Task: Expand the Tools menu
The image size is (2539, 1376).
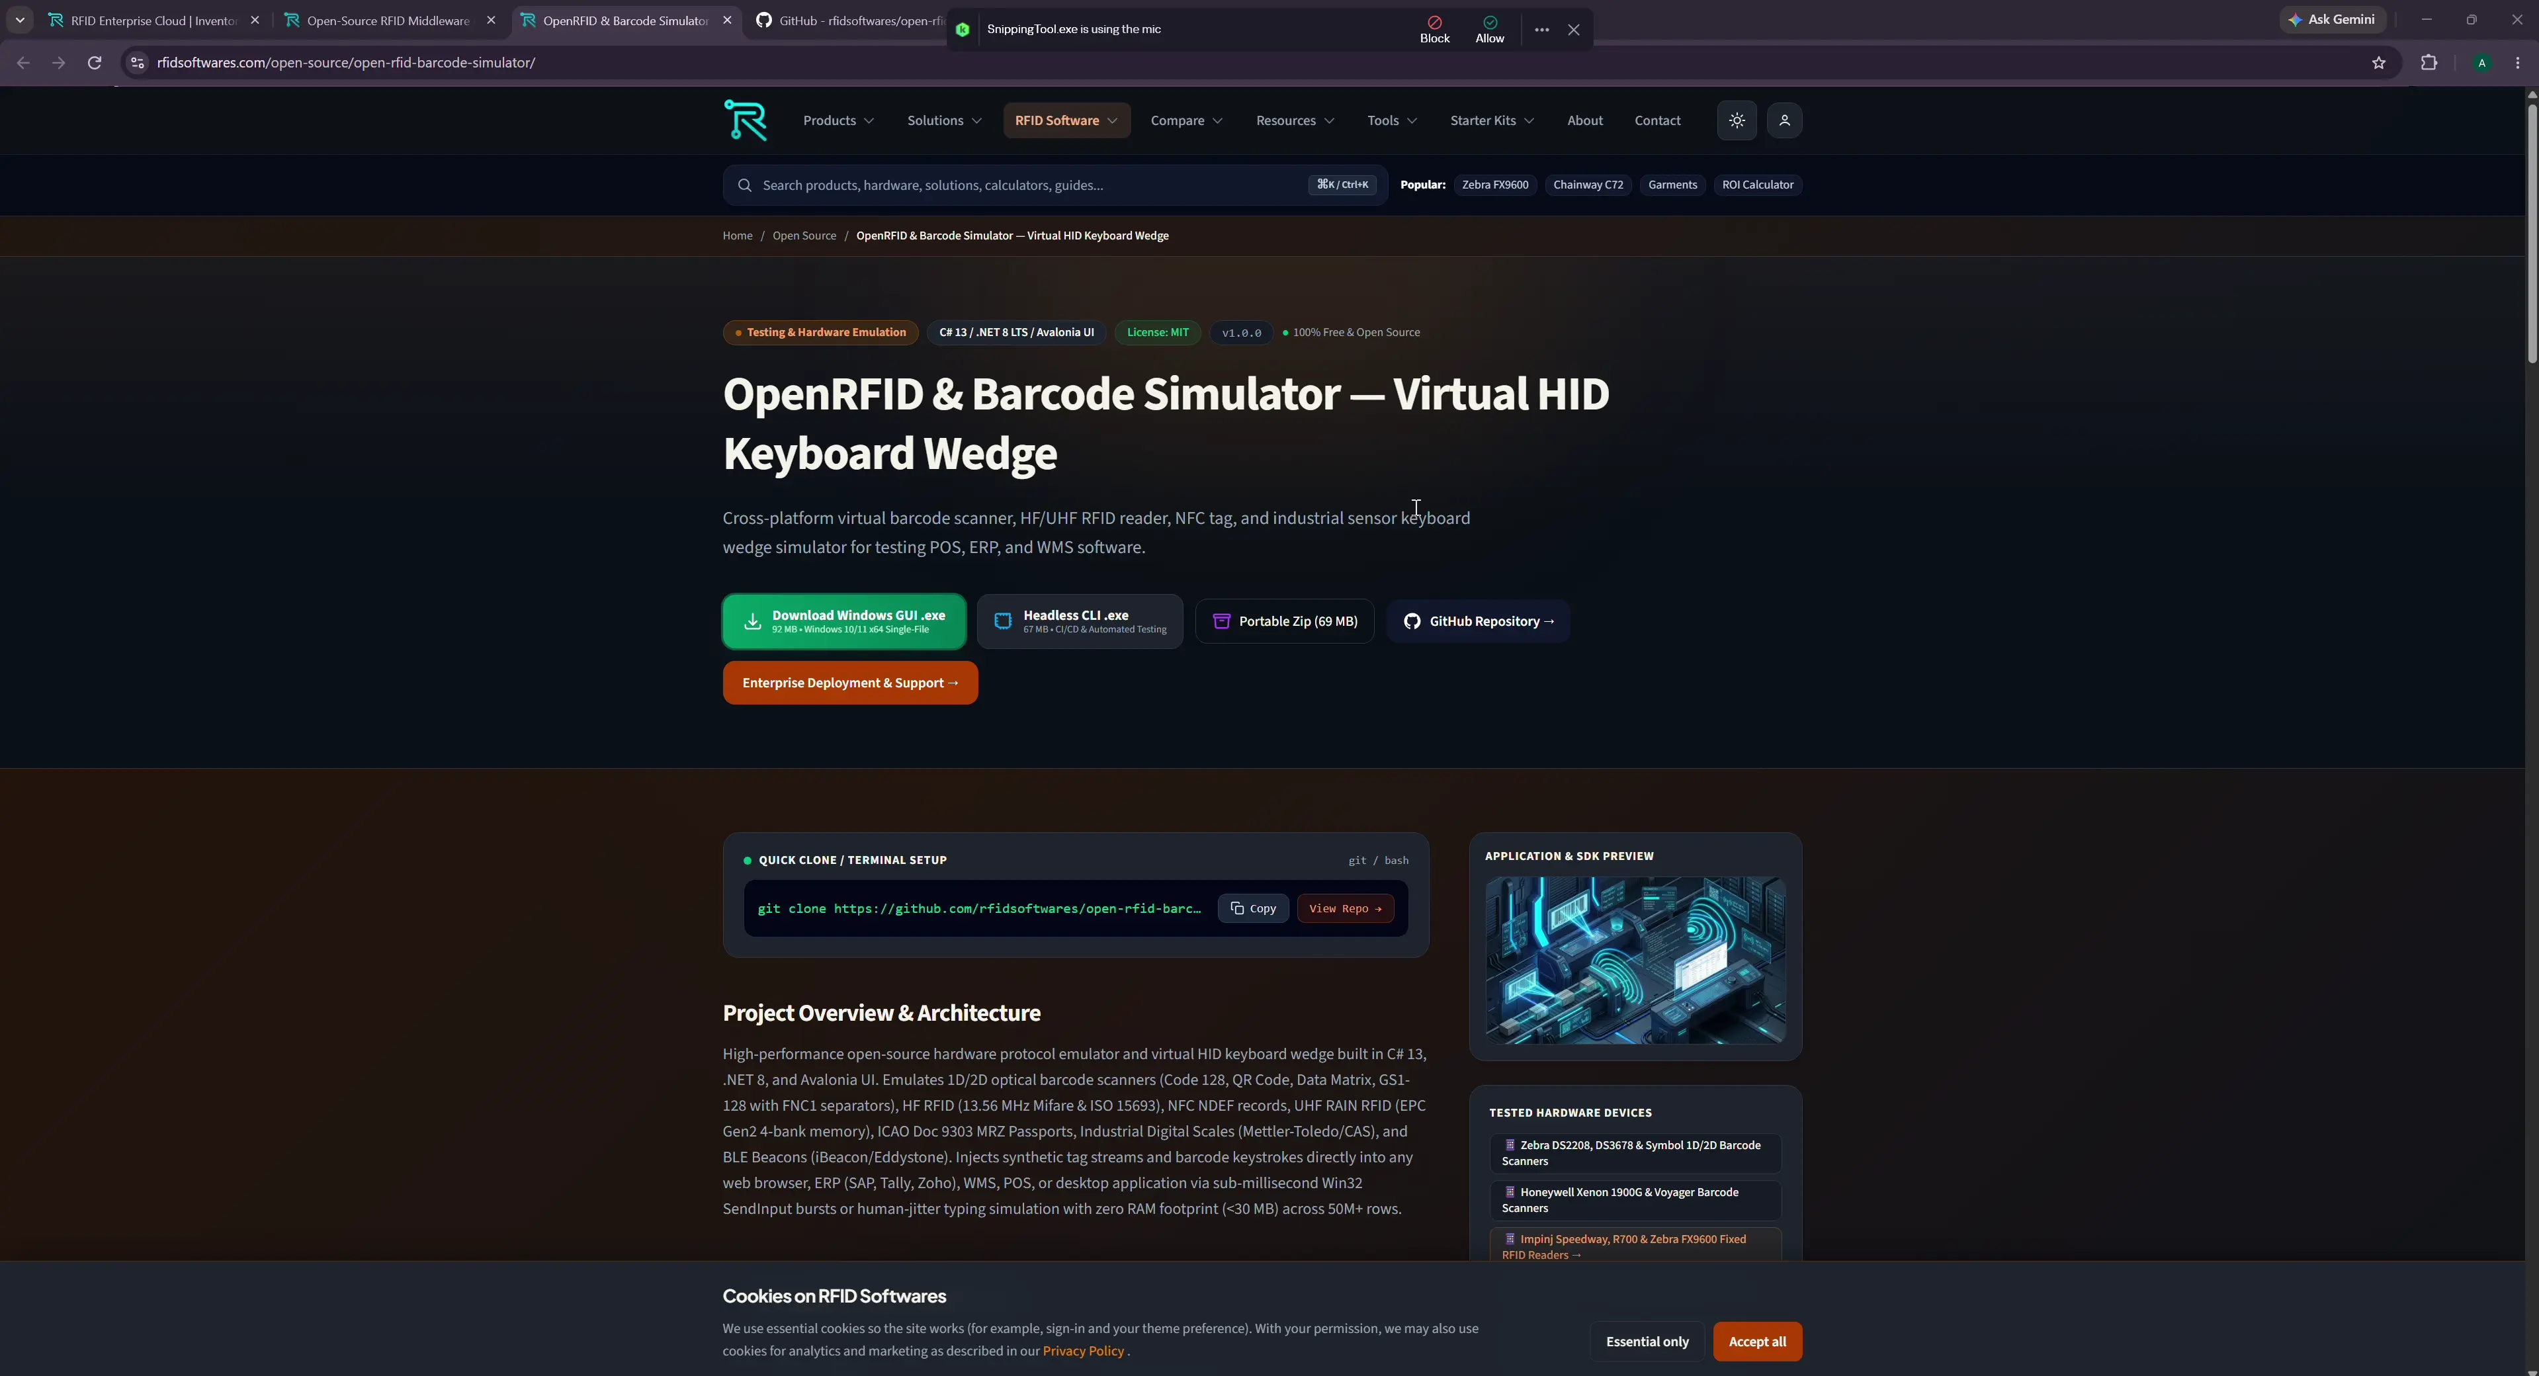Action: point(1392,120)
